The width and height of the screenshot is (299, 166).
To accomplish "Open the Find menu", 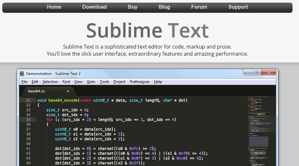I will [x=66, y=82].
